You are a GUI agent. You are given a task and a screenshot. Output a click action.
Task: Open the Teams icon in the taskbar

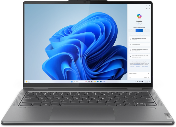coord(104,82)
